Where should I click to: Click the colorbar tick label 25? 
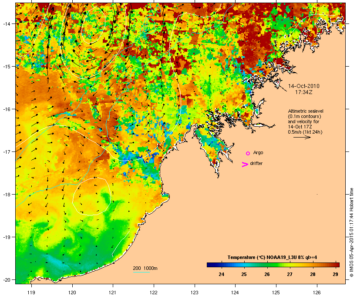point(244,274)
